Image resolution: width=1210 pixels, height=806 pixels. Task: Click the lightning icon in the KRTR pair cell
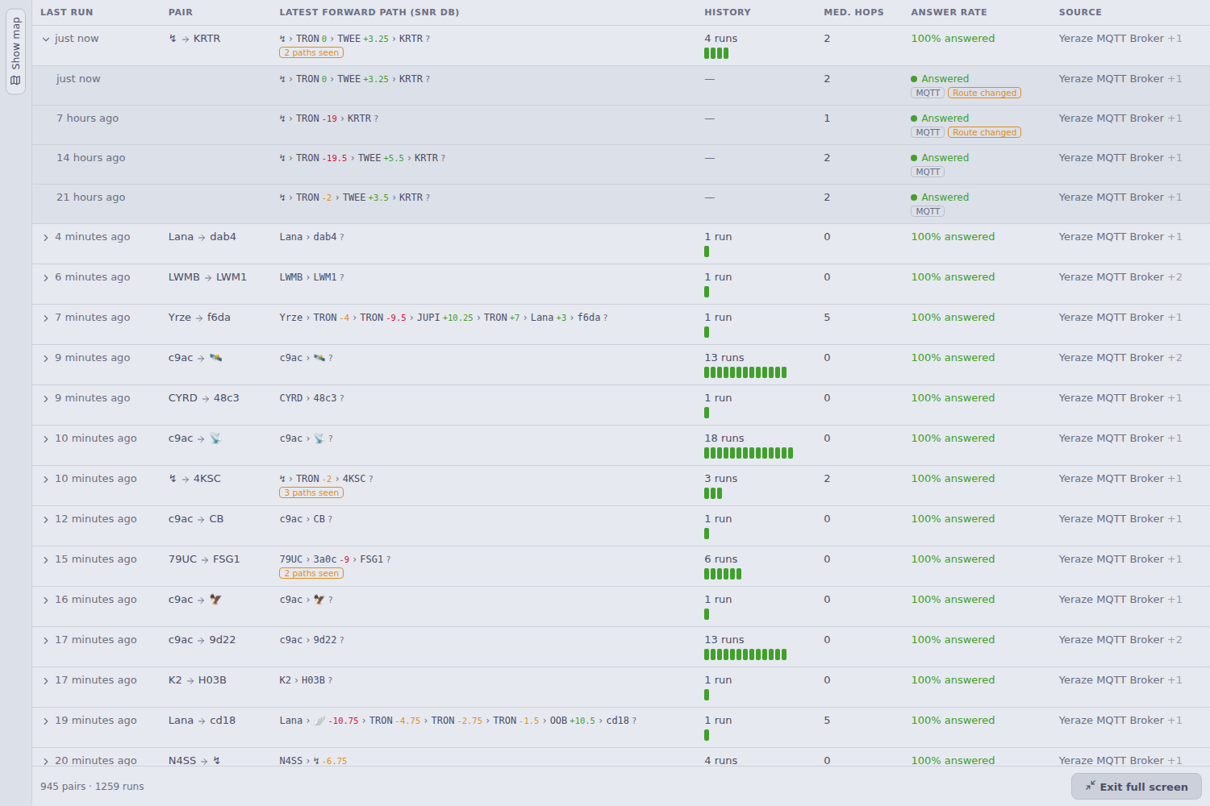point(173,39)
